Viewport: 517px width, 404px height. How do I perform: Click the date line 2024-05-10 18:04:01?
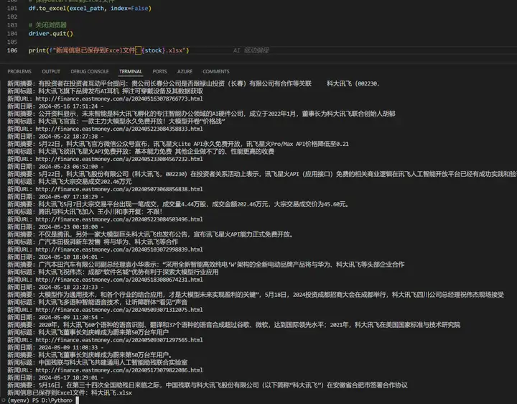click(x=55, y=257)
